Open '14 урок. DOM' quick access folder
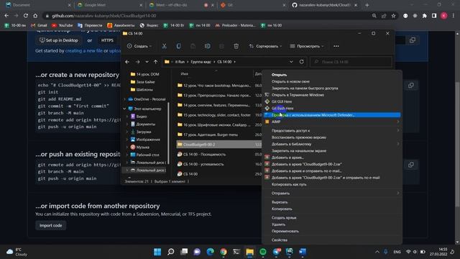This screenshot has width=460, height=259. (147, 74)
